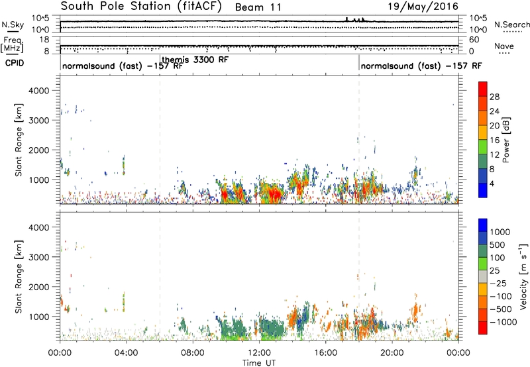Click the dotted line sample under 'N.Search'

(x=512, y=32)
